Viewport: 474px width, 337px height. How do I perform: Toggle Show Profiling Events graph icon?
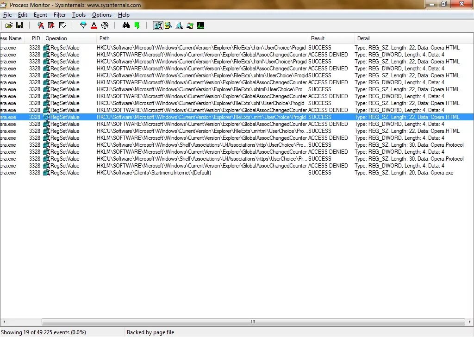pos(200,25)
